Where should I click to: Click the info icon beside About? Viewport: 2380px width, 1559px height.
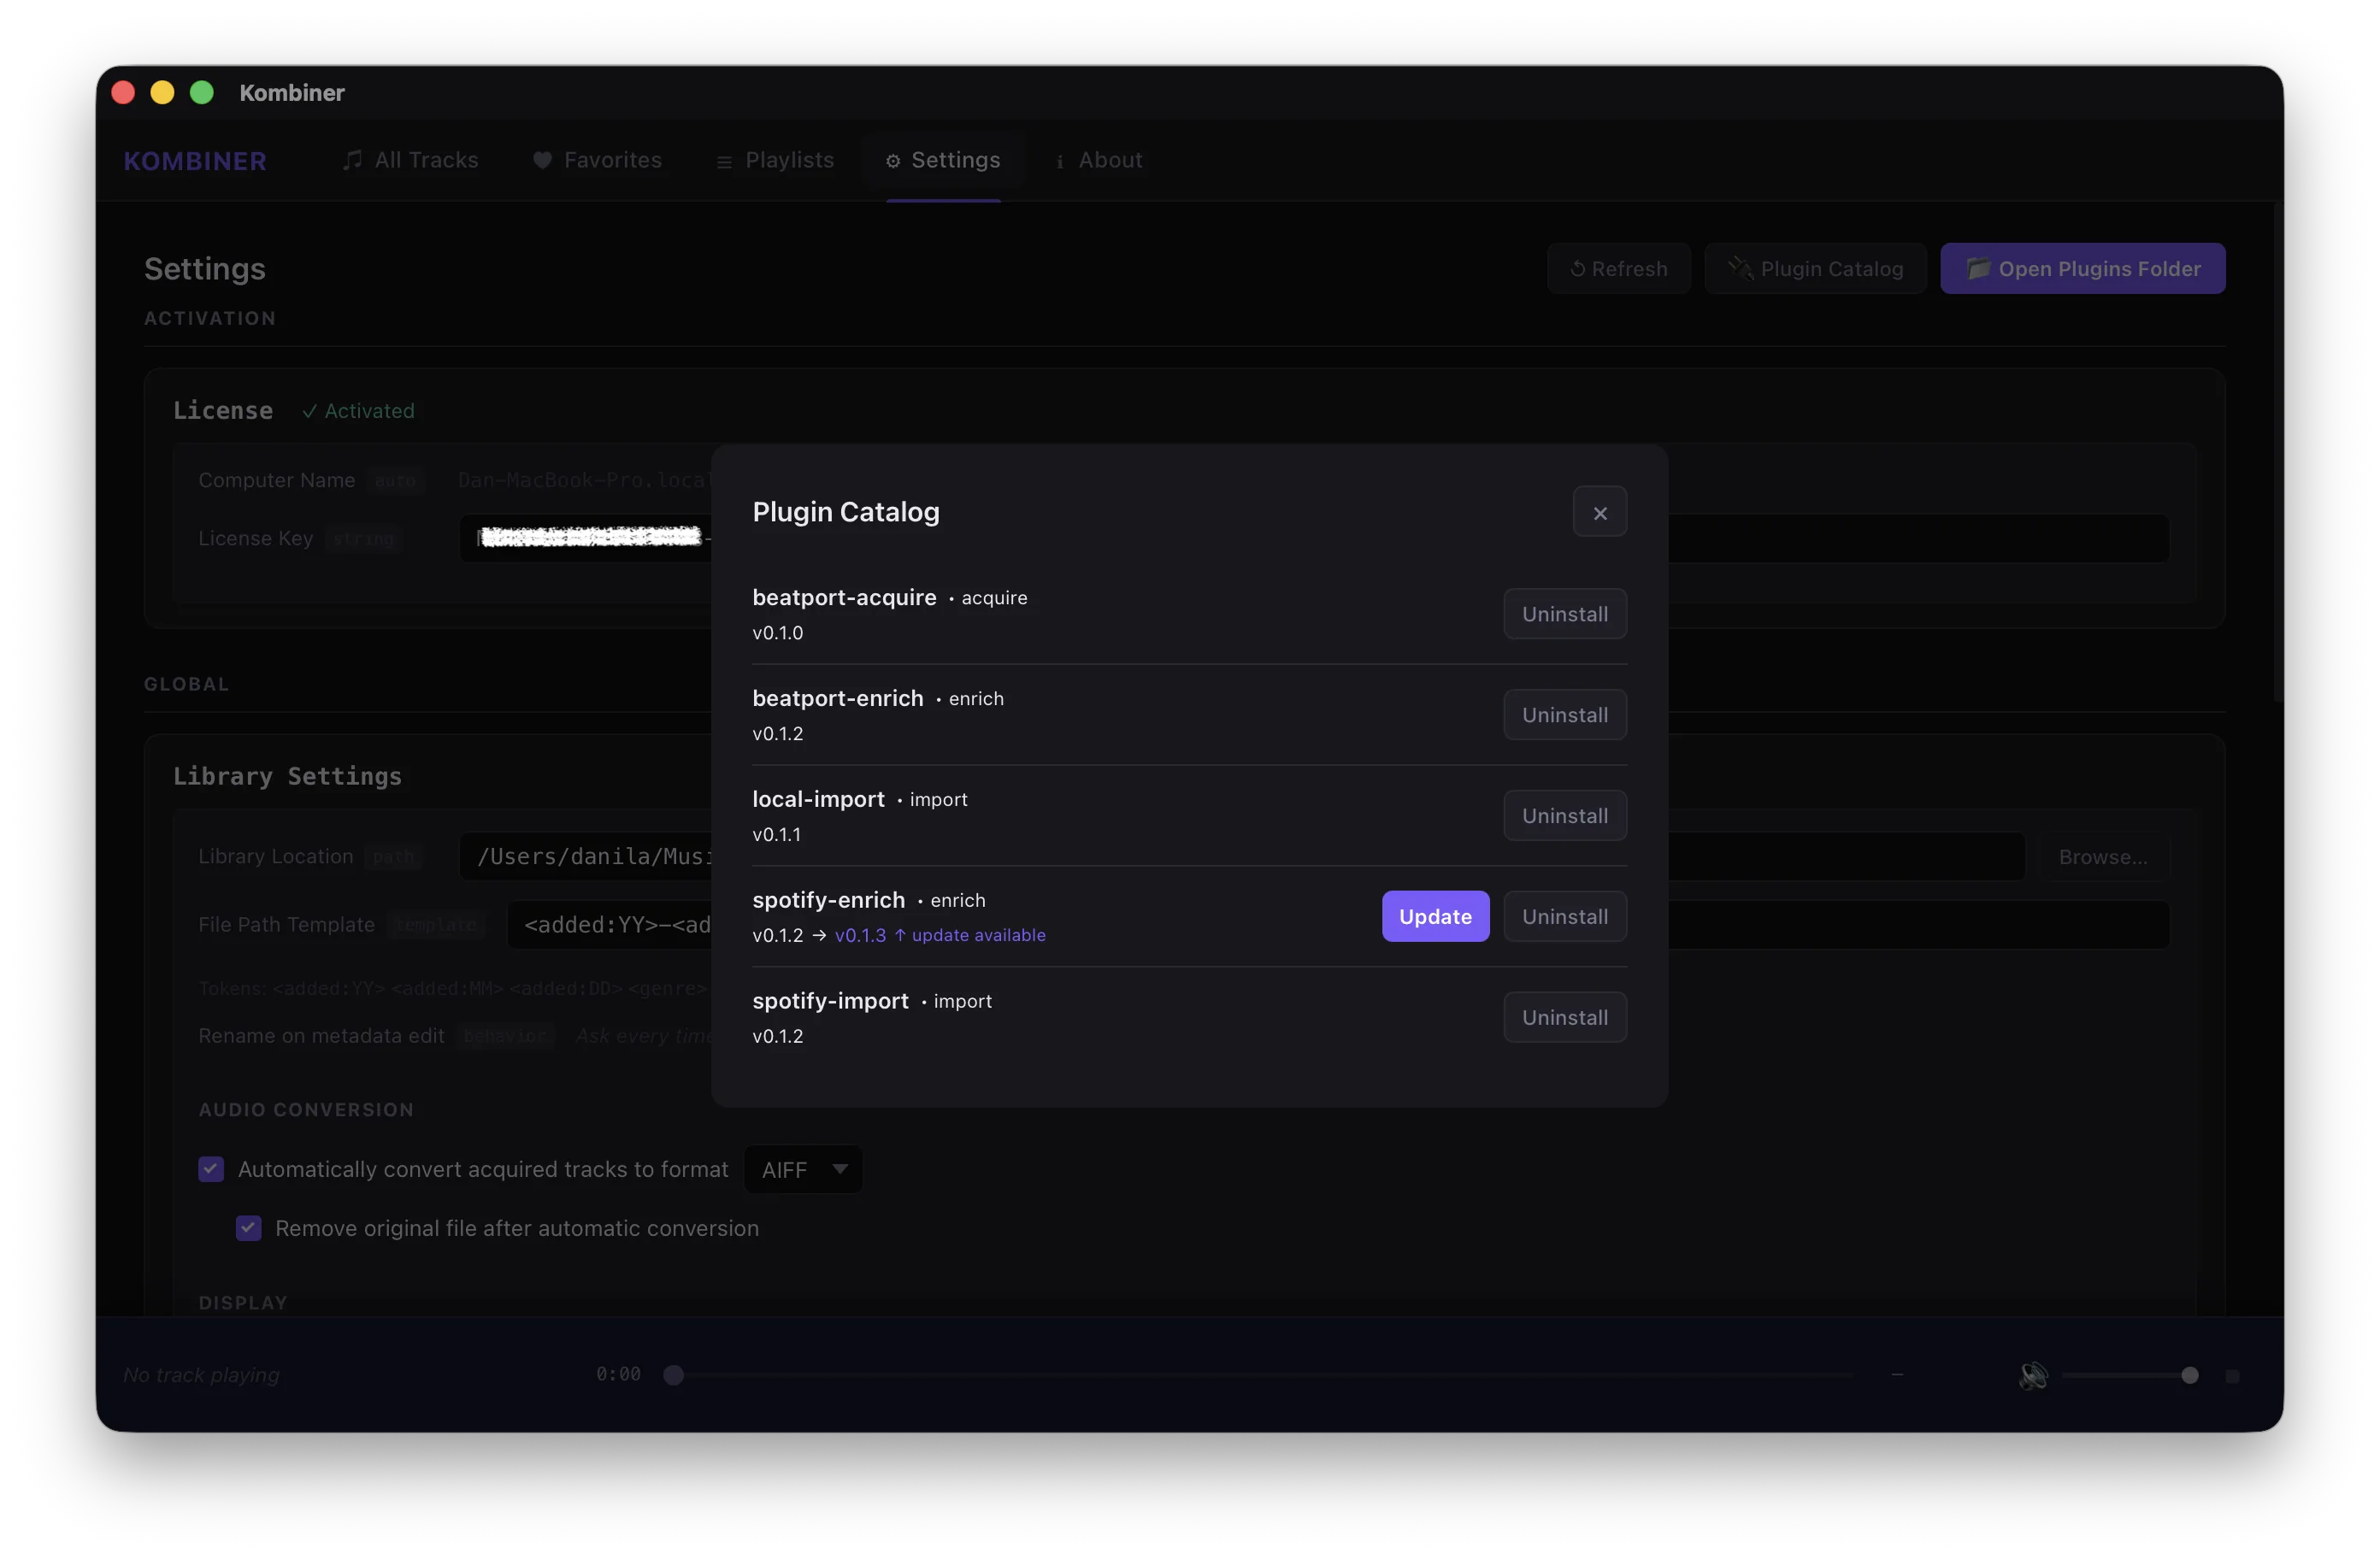pyautogui.click(x=1059, y=161)
